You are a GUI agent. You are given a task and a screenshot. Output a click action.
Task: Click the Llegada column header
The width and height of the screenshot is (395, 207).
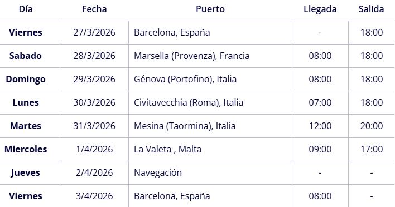click(x=320, y=9)
